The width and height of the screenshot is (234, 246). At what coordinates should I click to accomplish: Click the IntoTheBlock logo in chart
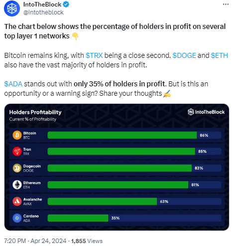point(206,112)
